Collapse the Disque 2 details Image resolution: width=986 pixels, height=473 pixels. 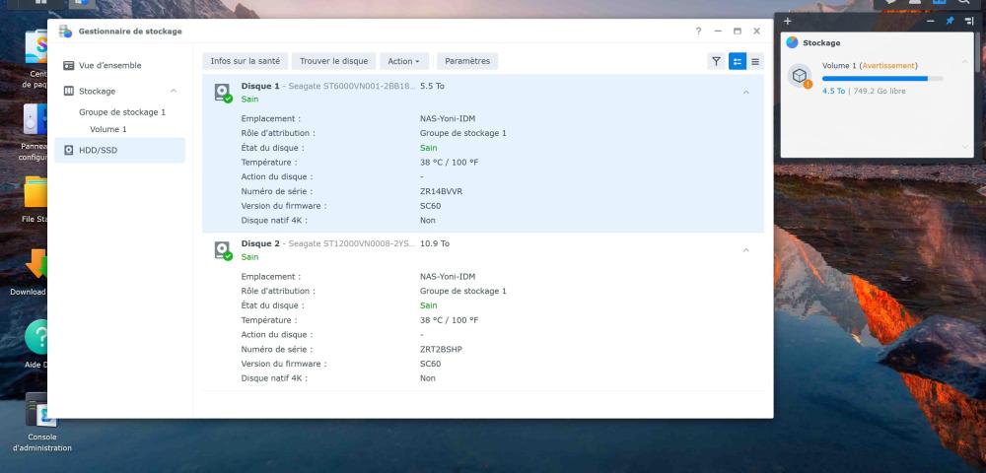[x=745, y=250]
